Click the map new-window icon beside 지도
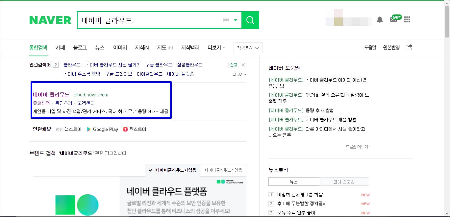 click(170, 48)
